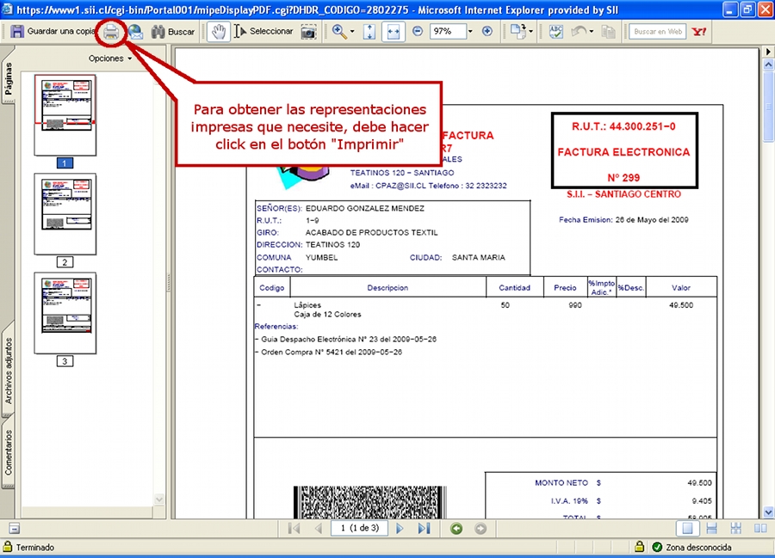Viewport: 775px width, 558px height.
Task: Click the small panel icon at the bottom-left corner
Action: (15, 529)
